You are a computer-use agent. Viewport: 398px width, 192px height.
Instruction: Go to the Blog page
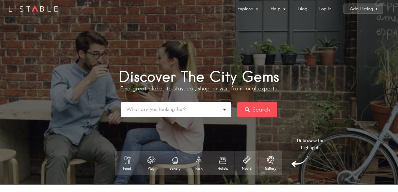point(303,9)
